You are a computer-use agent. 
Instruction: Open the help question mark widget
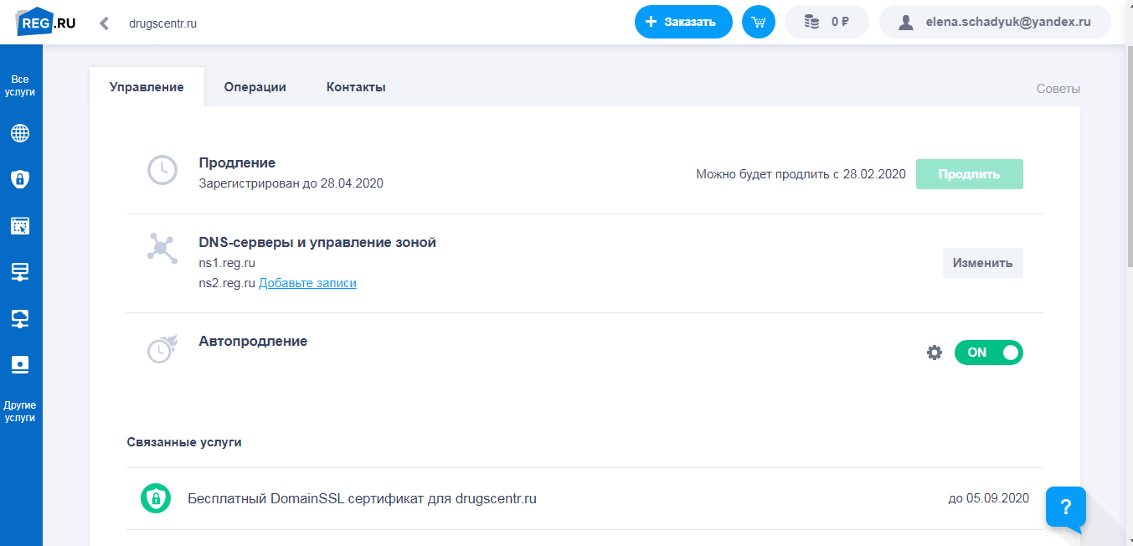point(1066,507)
